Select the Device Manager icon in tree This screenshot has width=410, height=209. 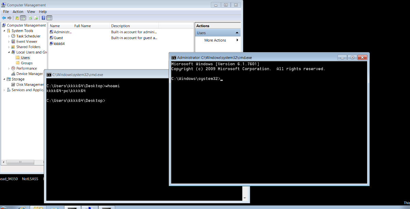pyautogui.click(x=13, y=74)
